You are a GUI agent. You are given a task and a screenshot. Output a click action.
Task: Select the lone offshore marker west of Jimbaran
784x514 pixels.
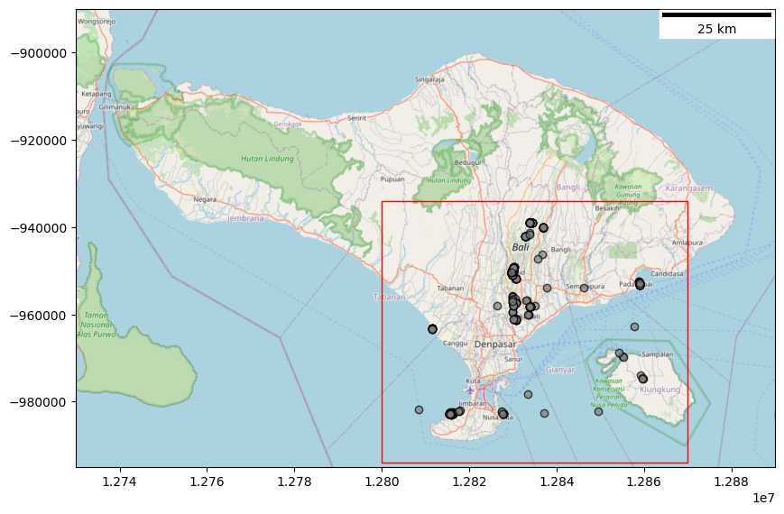click(x=419, y=409)
